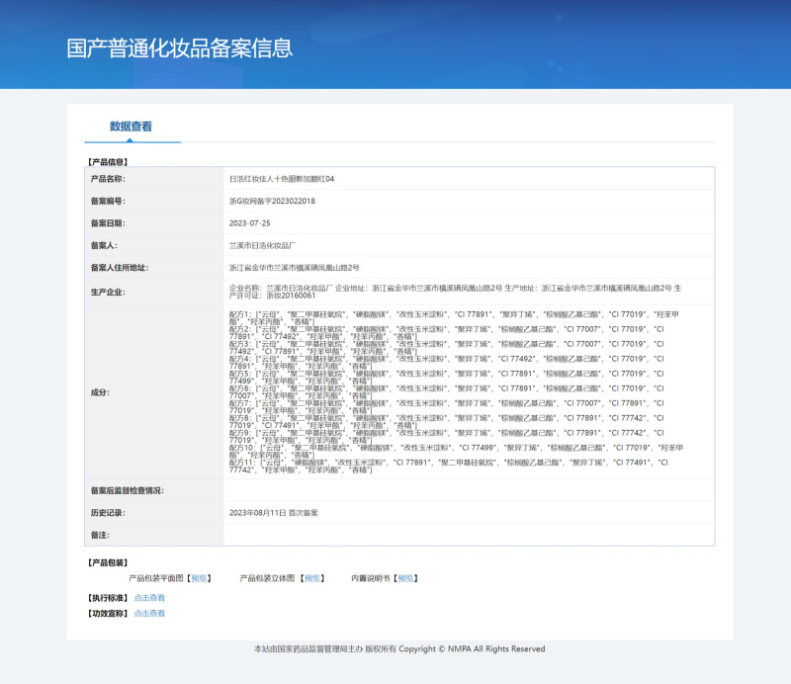Click the 内置说明书 label
Image resolution: width=791 pixels, height=684 pixels.
370,578
